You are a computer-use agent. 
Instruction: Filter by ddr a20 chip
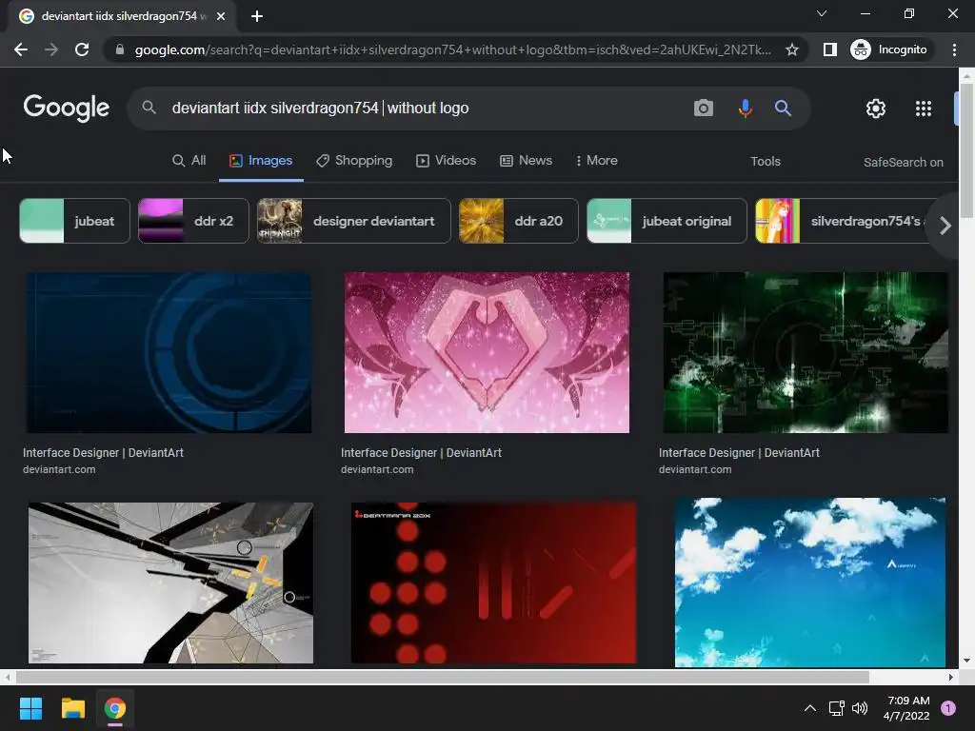click(519, 221)
